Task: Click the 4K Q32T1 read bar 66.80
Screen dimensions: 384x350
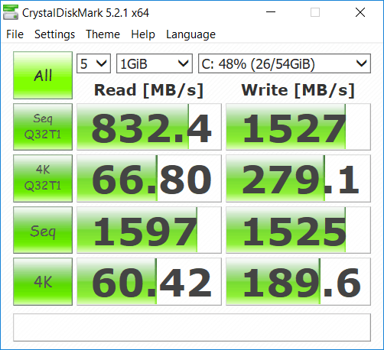Action: coord(149,178)
